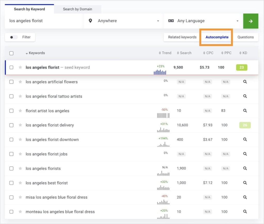264x224 pixels.
Task: Click magnifier icon for 'los angeles best florist'
Action: click(x=245, y=183)
